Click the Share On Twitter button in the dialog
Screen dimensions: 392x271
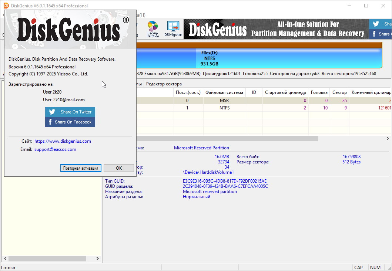pos(70,112)
